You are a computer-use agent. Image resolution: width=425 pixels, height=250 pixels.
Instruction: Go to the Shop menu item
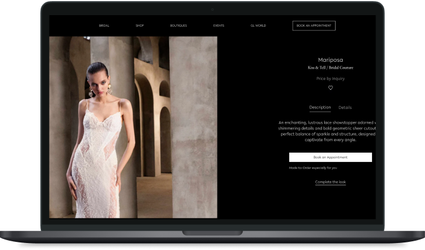coord(140,26)
